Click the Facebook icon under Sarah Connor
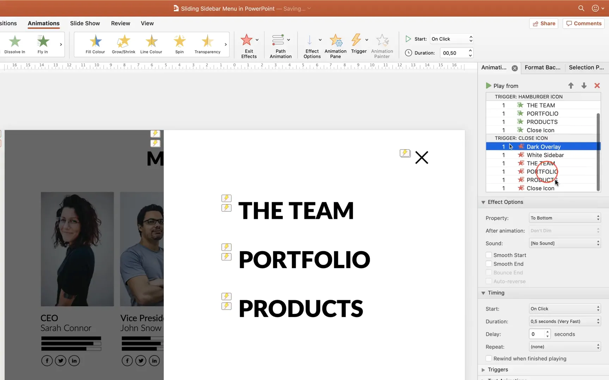This screenshot has width=609, height=380. [x=47, y=361]
